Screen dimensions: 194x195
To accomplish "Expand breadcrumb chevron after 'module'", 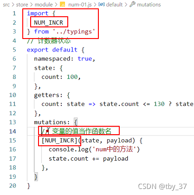I will [56, 5].
